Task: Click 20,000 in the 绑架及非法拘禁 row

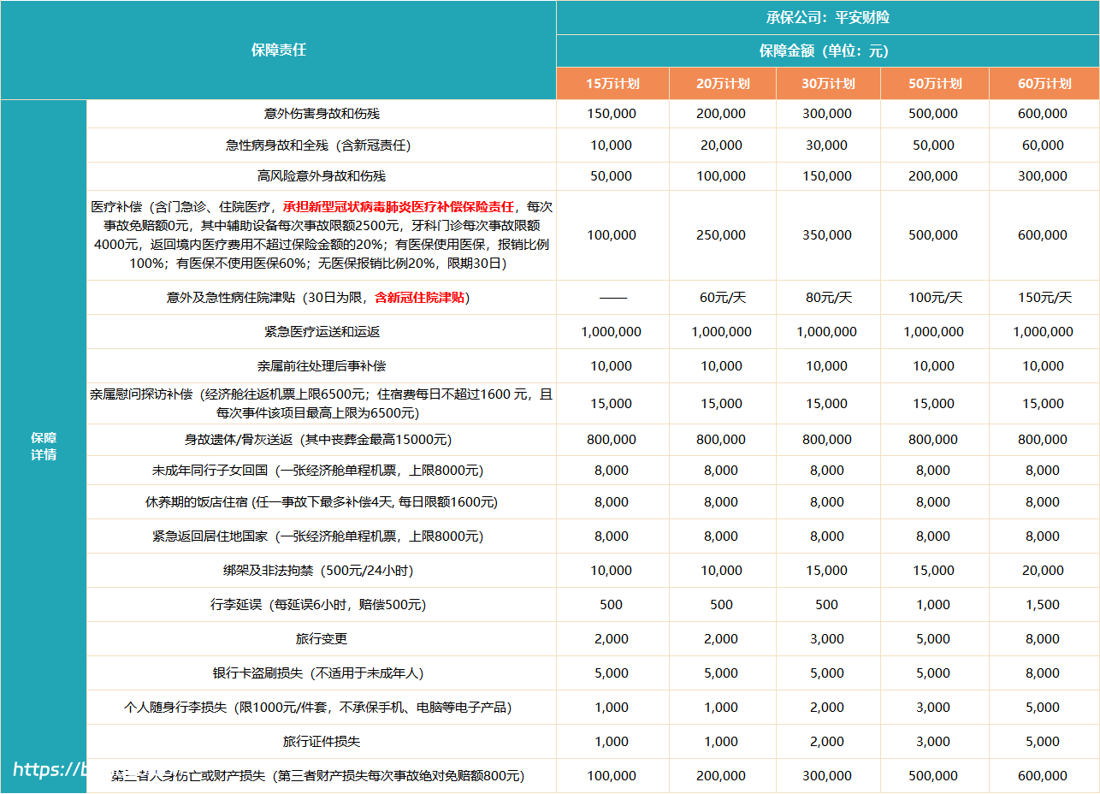Action: [x=1044, y=570]
